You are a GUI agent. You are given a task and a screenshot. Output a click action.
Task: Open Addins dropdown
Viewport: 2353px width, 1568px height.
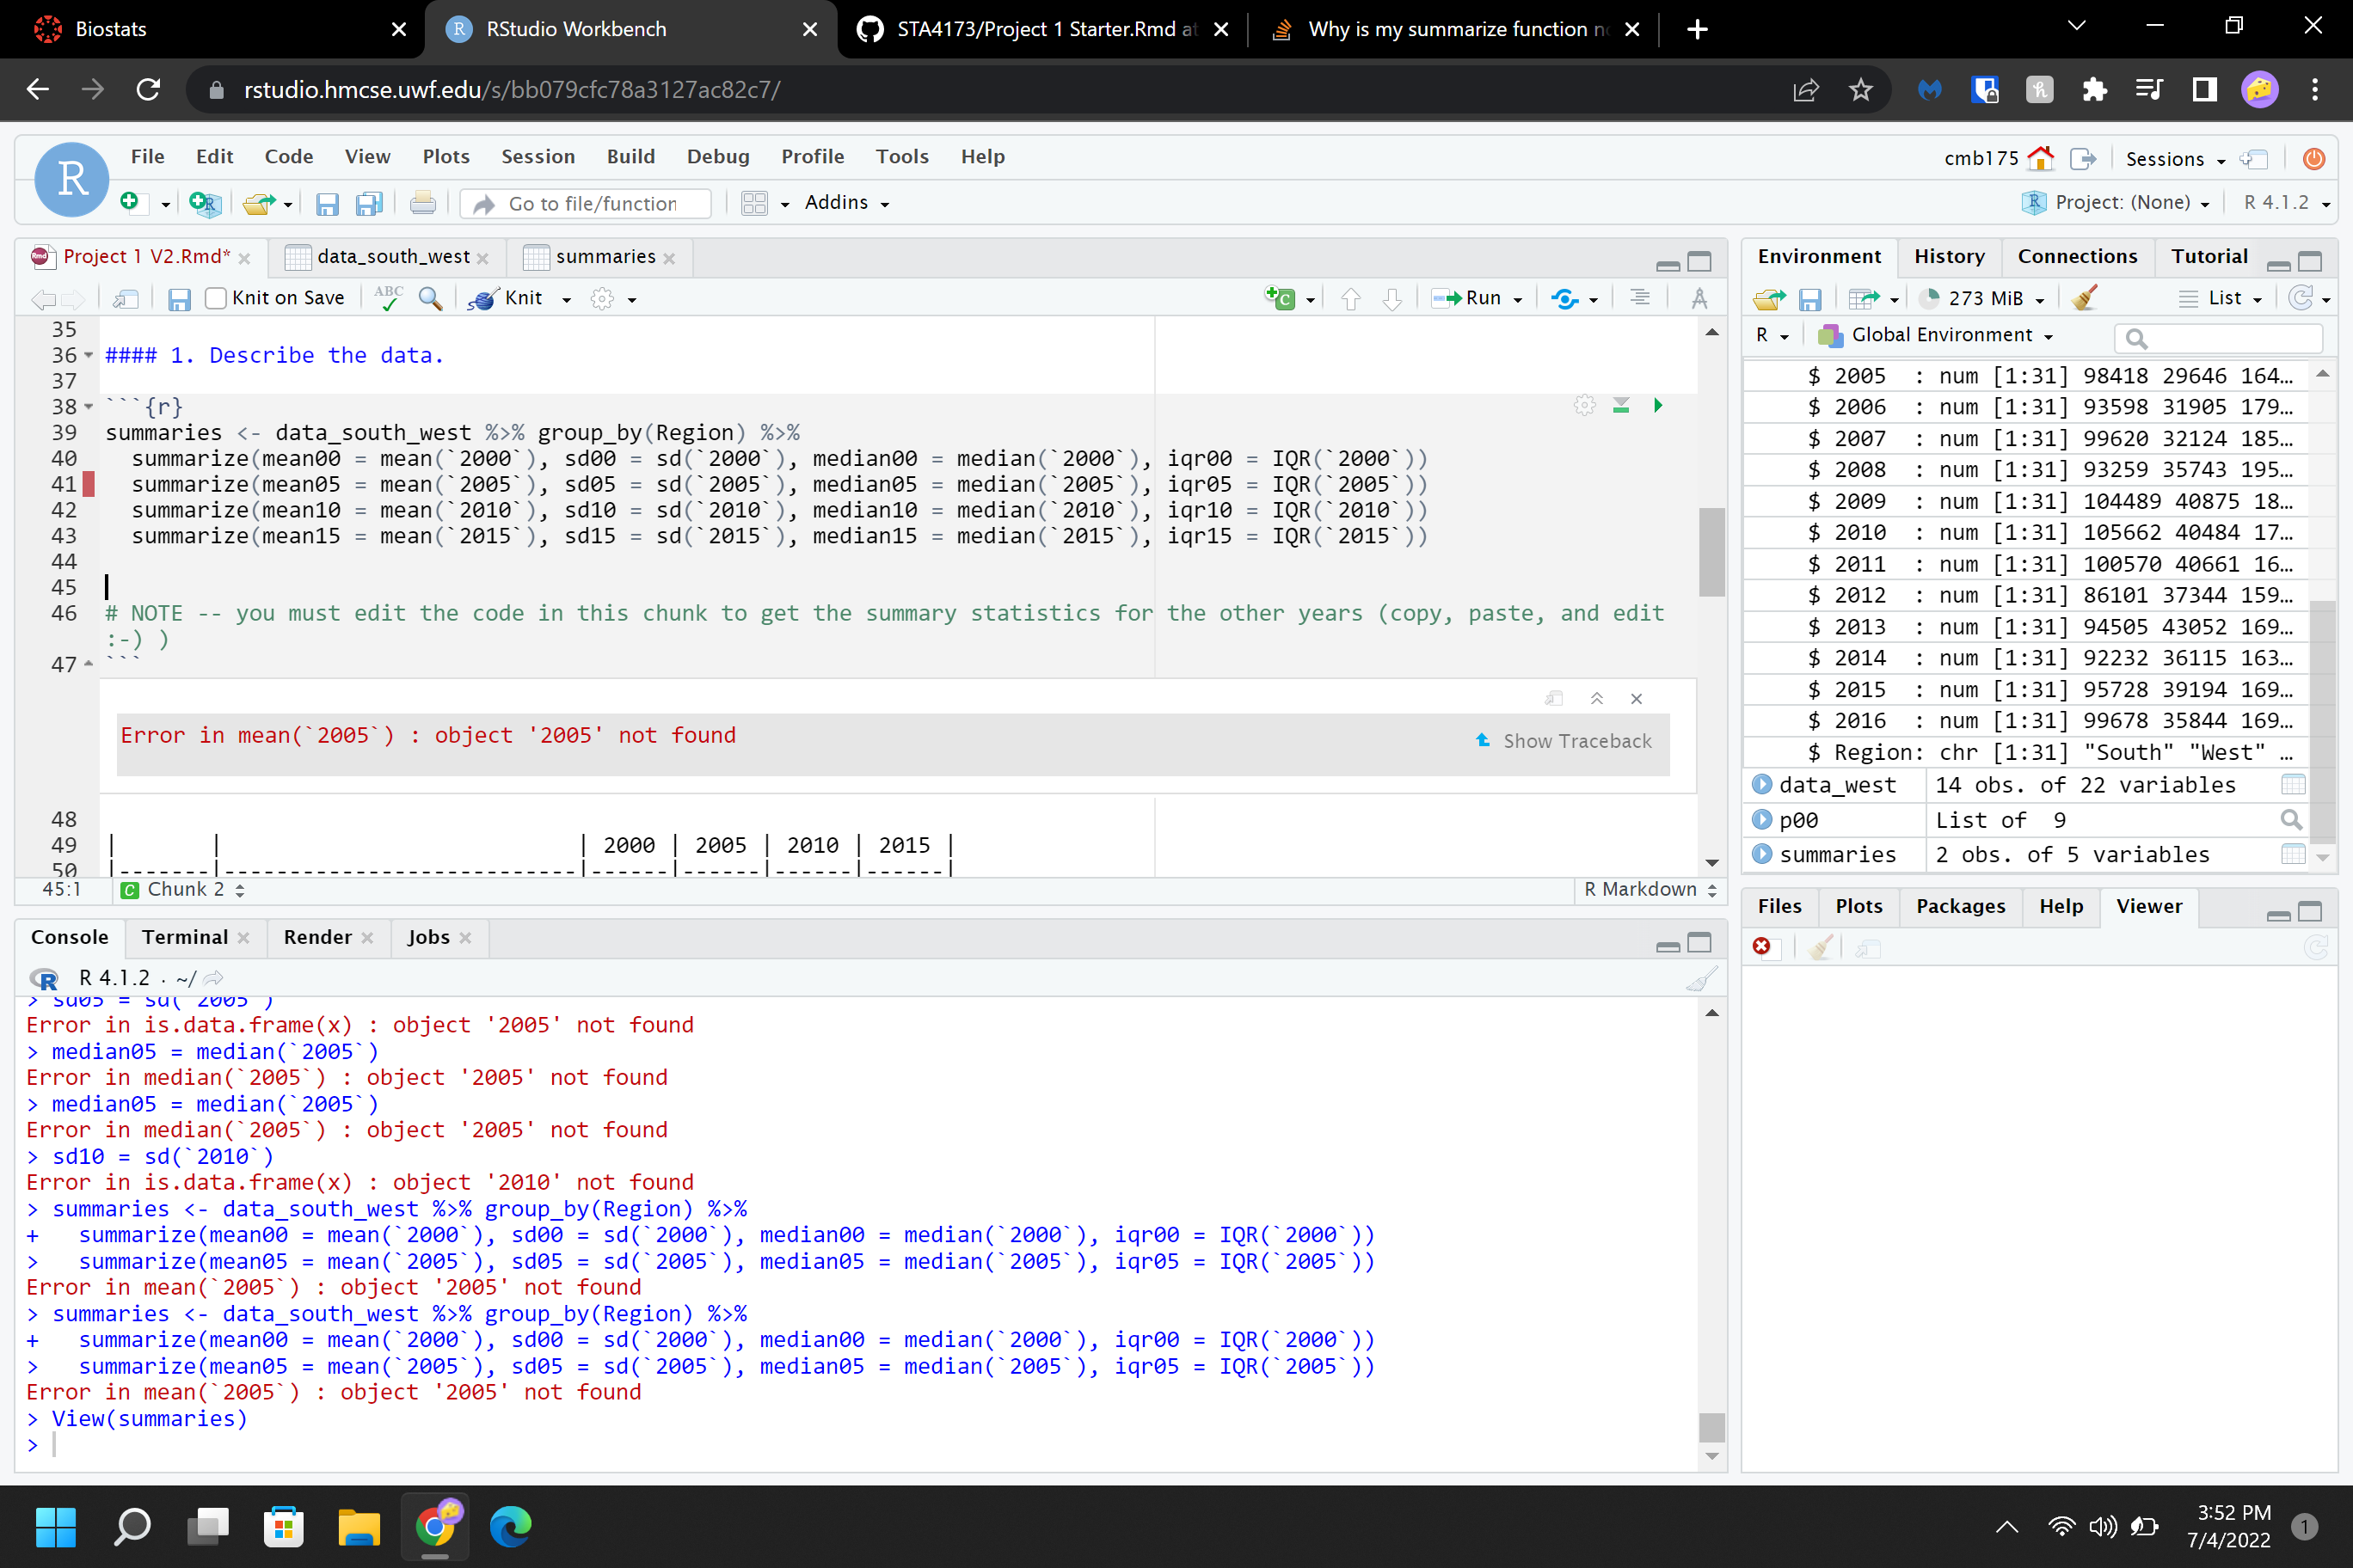point(846,203)
